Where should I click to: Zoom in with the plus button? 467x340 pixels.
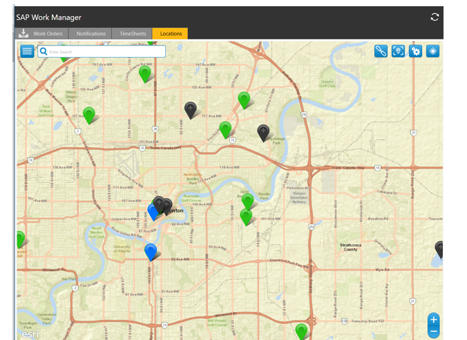click(434, 320)
